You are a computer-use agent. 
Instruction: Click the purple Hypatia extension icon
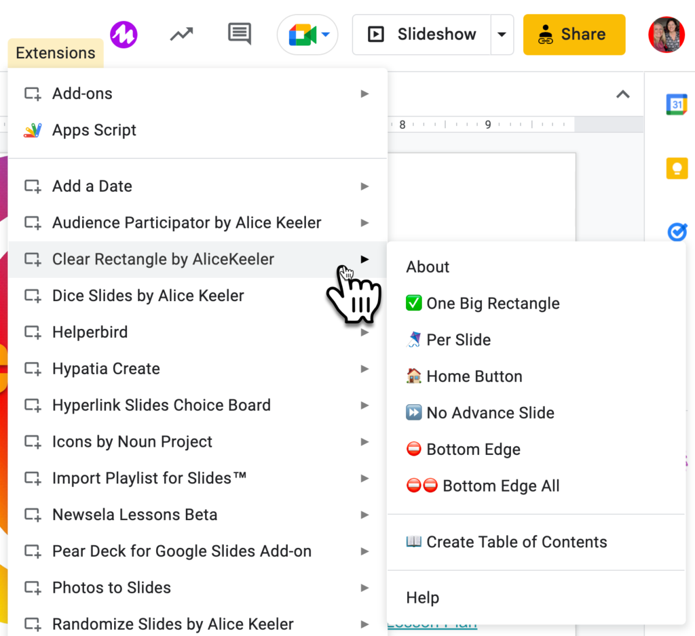[x=124, y=35]
